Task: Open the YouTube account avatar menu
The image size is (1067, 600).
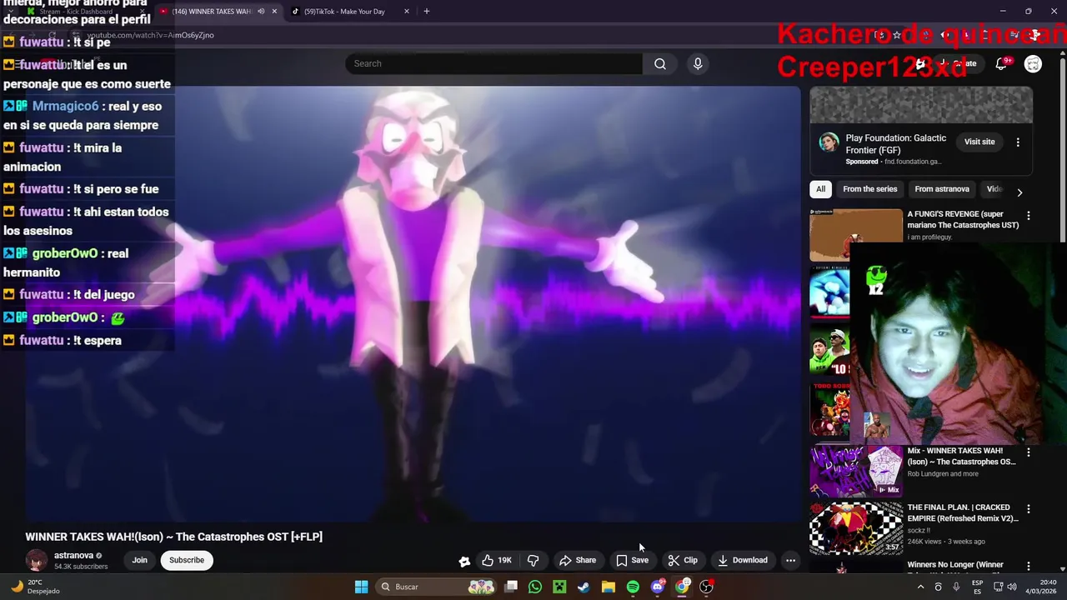Action: 1033,63
